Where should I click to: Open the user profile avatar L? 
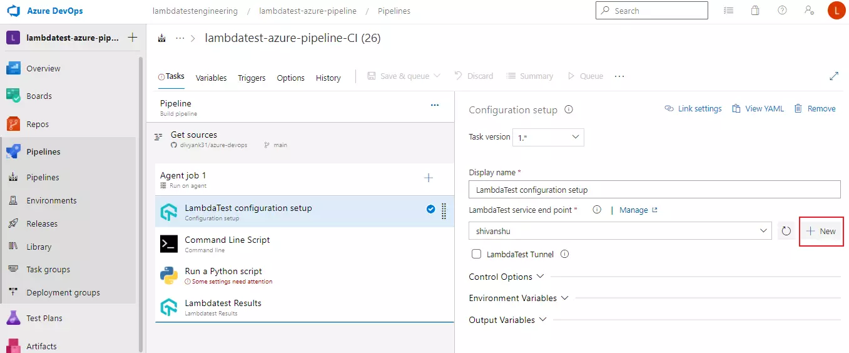pyautogui.click(x=836, y=11)
